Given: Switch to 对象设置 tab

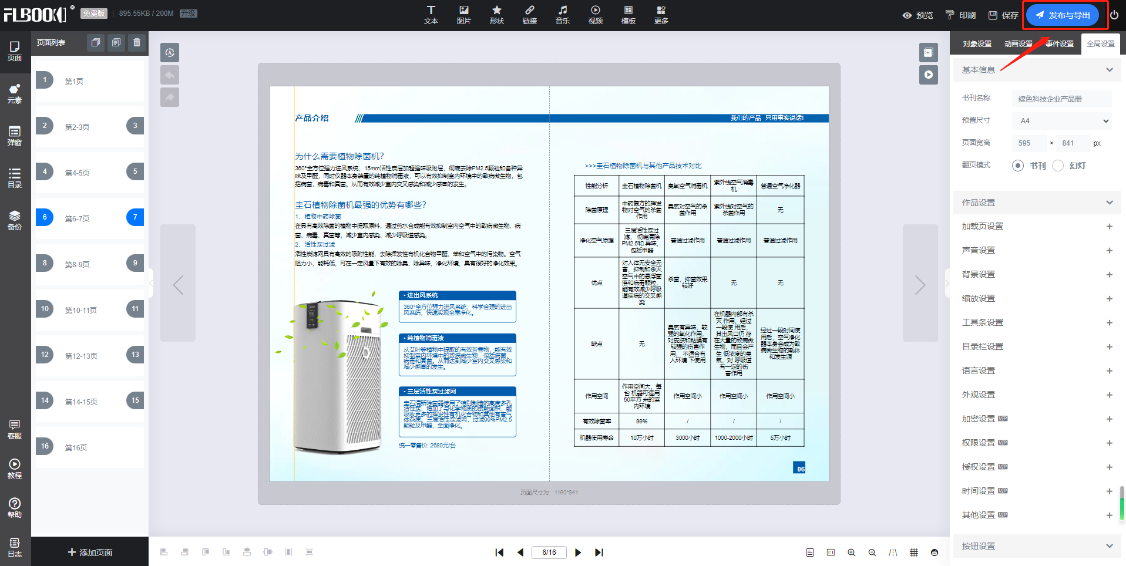Looking at the screenshot, I should (977, 44).
